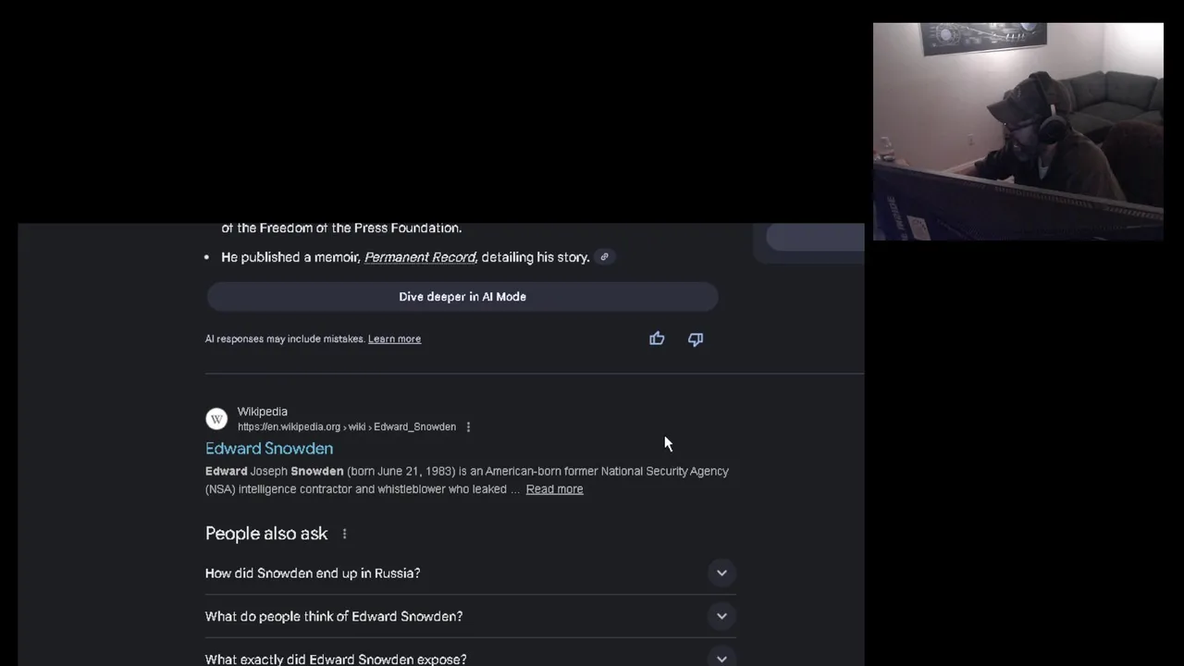The width and height of the screenshot is (1184, 666).
Task: Open the three-dot menu beside People also ask
Action: [344, 534]
